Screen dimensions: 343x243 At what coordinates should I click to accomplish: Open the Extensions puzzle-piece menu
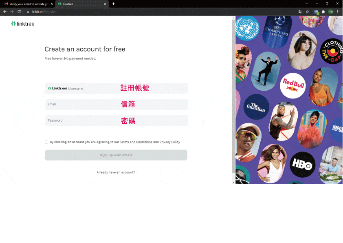pyautogui.click(x=323, y=12)
